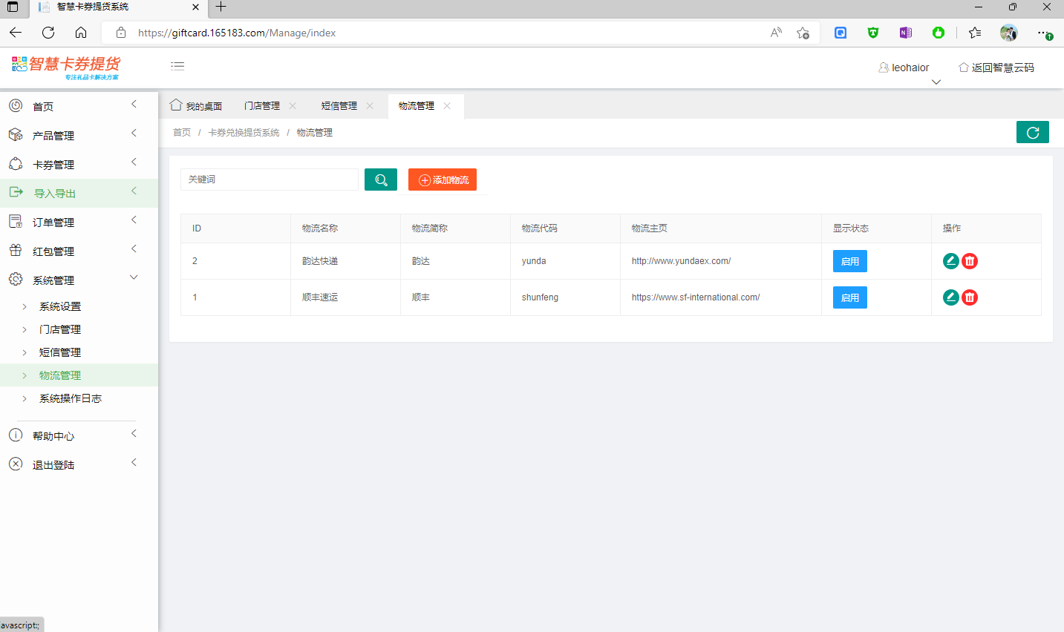
Task: Toggle 启用 status for 韵达快递
Action: click(849, 261)
